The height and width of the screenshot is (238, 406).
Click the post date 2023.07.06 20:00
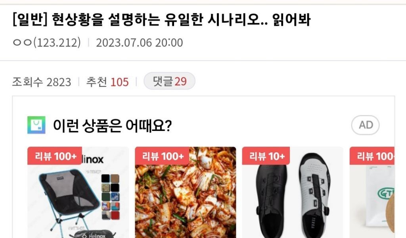pyautogui.click(x=139, y=43)
